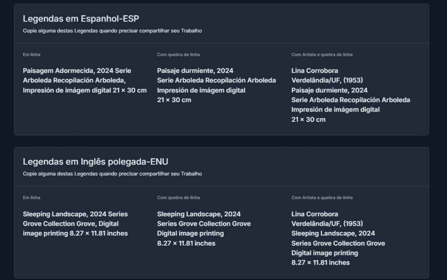Select the subtitle under the Inglês polegada-ENU heading
The width and height of the screenshot is (447, 280).
coord(112,174)
